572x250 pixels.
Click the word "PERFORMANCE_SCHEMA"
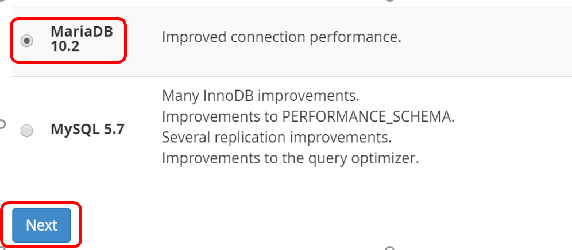pyautogui.click(x=368, y=116)
